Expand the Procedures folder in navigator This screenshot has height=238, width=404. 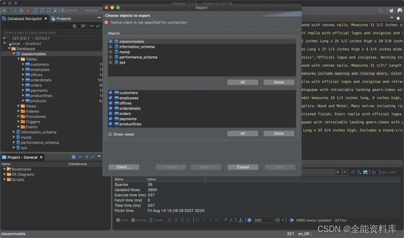(x=18, y=116)
